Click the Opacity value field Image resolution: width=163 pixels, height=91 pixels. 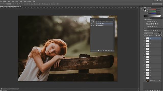(x=159, y=33)
